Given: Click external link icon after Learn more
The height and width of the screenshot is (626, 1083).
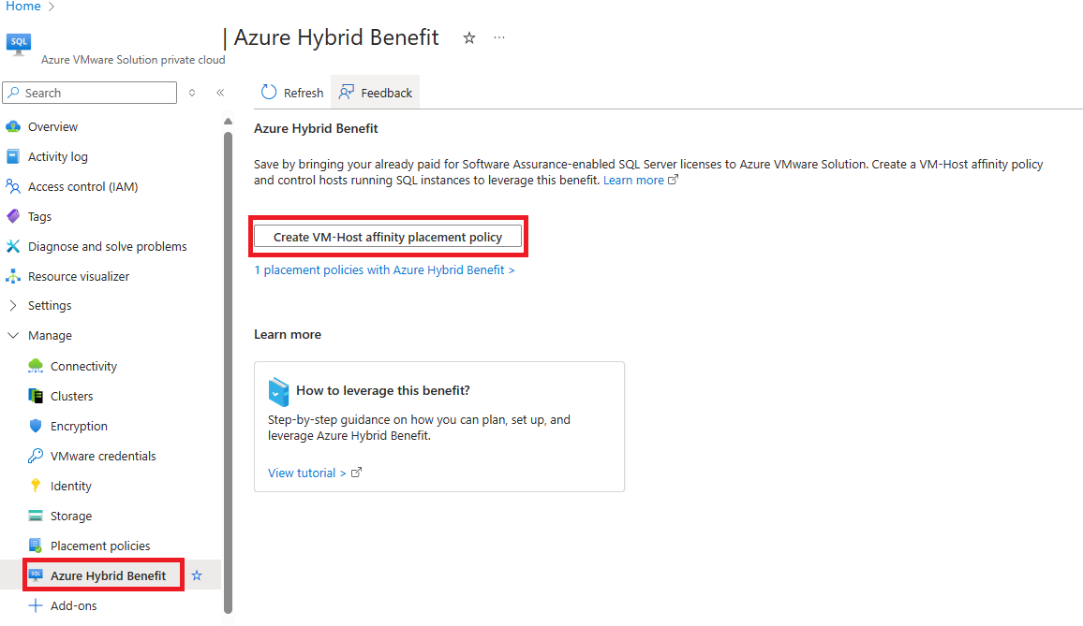Looking at the screenshot, I should coord(673,180).
